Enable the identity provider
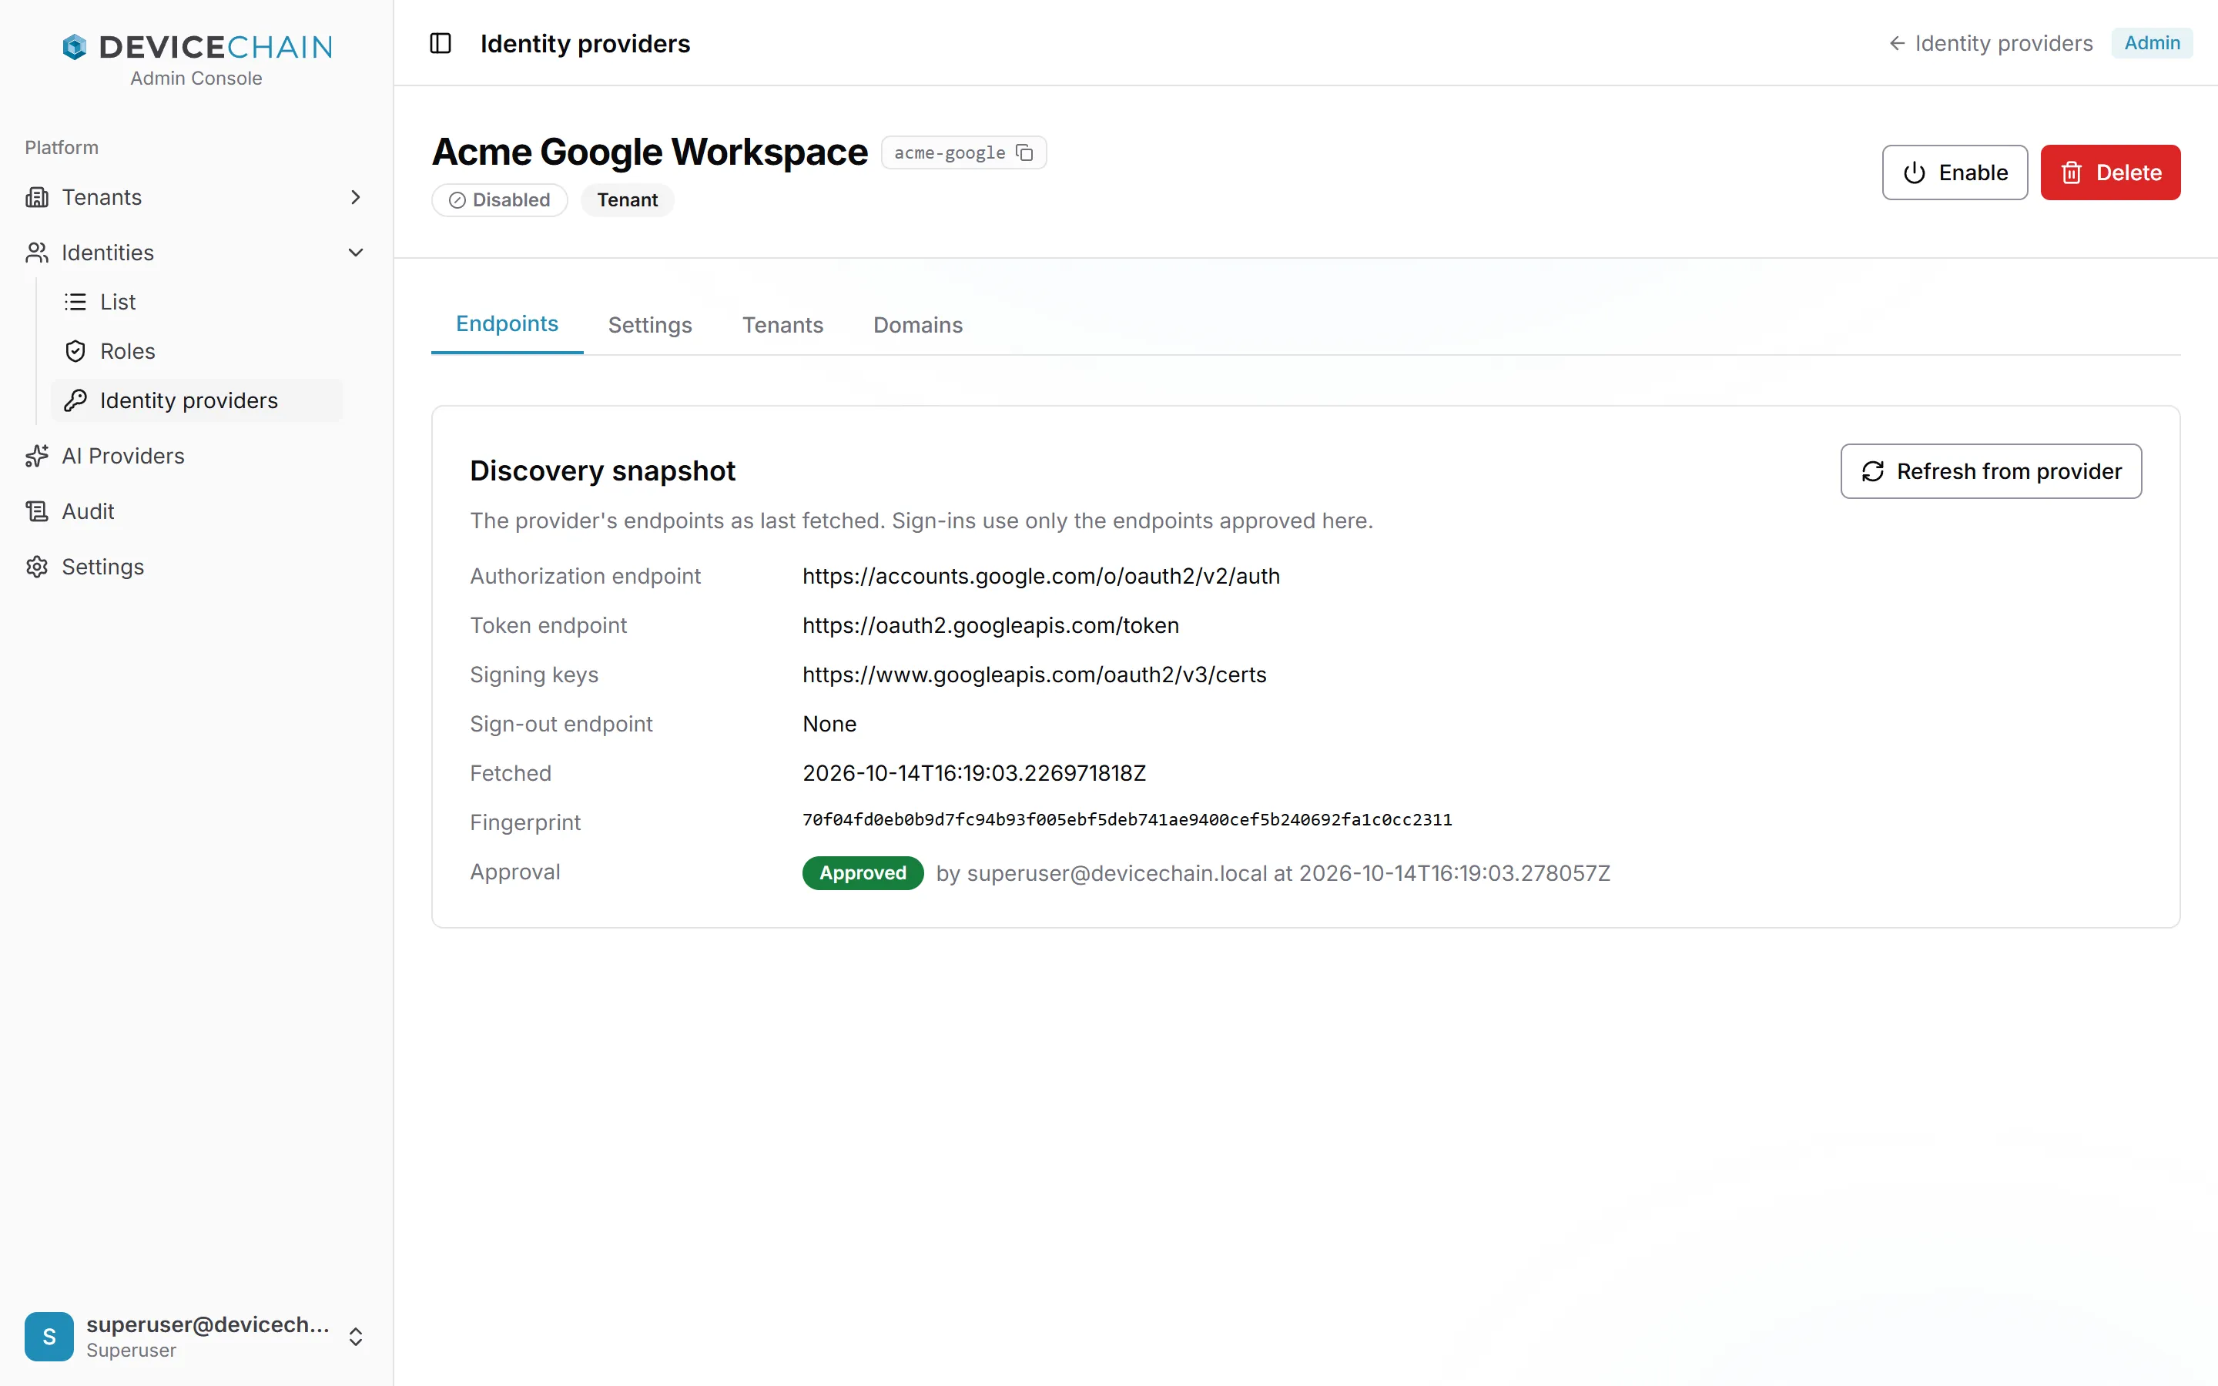This screenshot has width=2218, height=1386. [1955, 172]
